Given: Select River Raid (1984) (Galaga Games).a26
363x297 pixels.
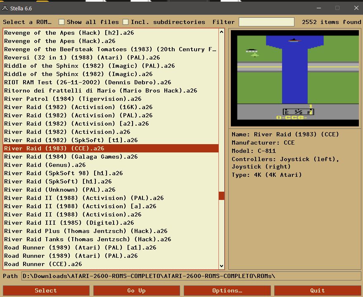Looking at the screenshot, I should pos(111,157).
